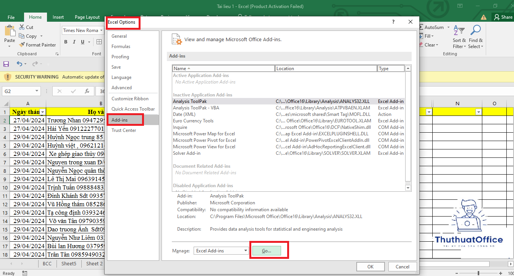Select the Format Painter brush
This screenshot has width=514, height=276.
(21, 45)
